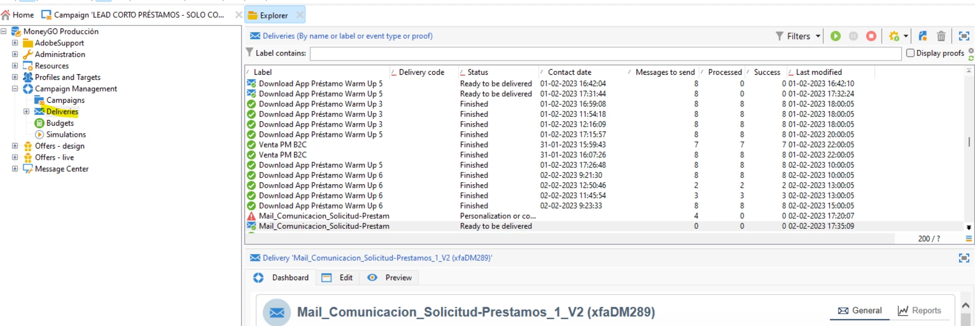Close the Campaign tab
Viewport: 975px width, 326px height.
[x=238, y=15]
